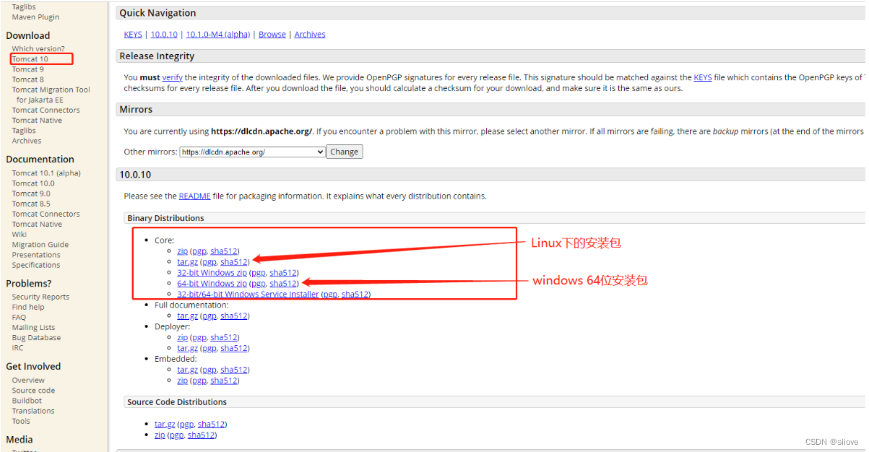Download Core 32-bit Windows zip
869x452 pixels.
click(212, 273)
